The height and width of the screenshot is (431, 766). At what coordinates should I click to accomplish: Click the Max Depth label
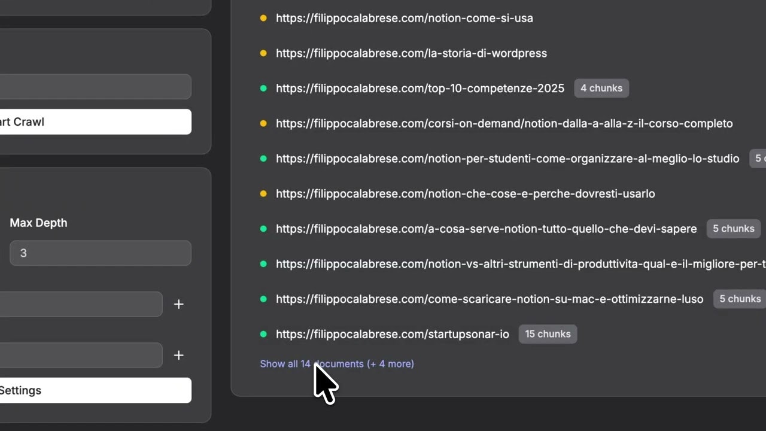click(x=38, y=223)
